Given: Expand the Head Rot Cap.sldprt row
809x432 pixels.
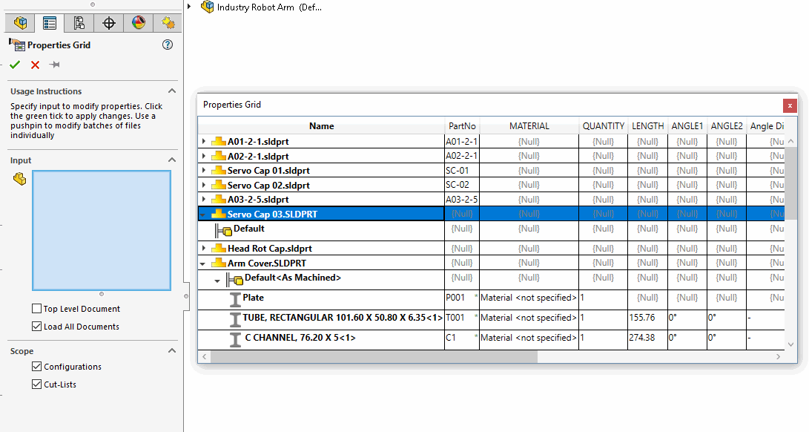Looking at the screenshot, I should (204, 248).
